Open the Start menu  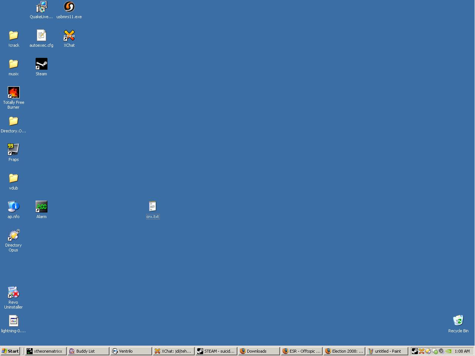pyautogui.click(x=10, y=351)
